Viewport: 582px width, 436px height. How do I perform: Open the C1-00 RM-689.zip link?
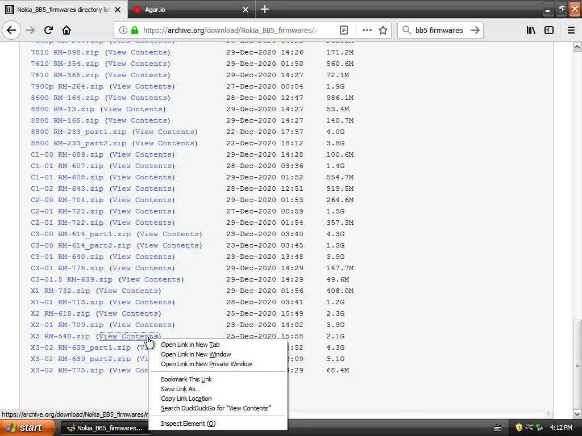coord(67,154)
